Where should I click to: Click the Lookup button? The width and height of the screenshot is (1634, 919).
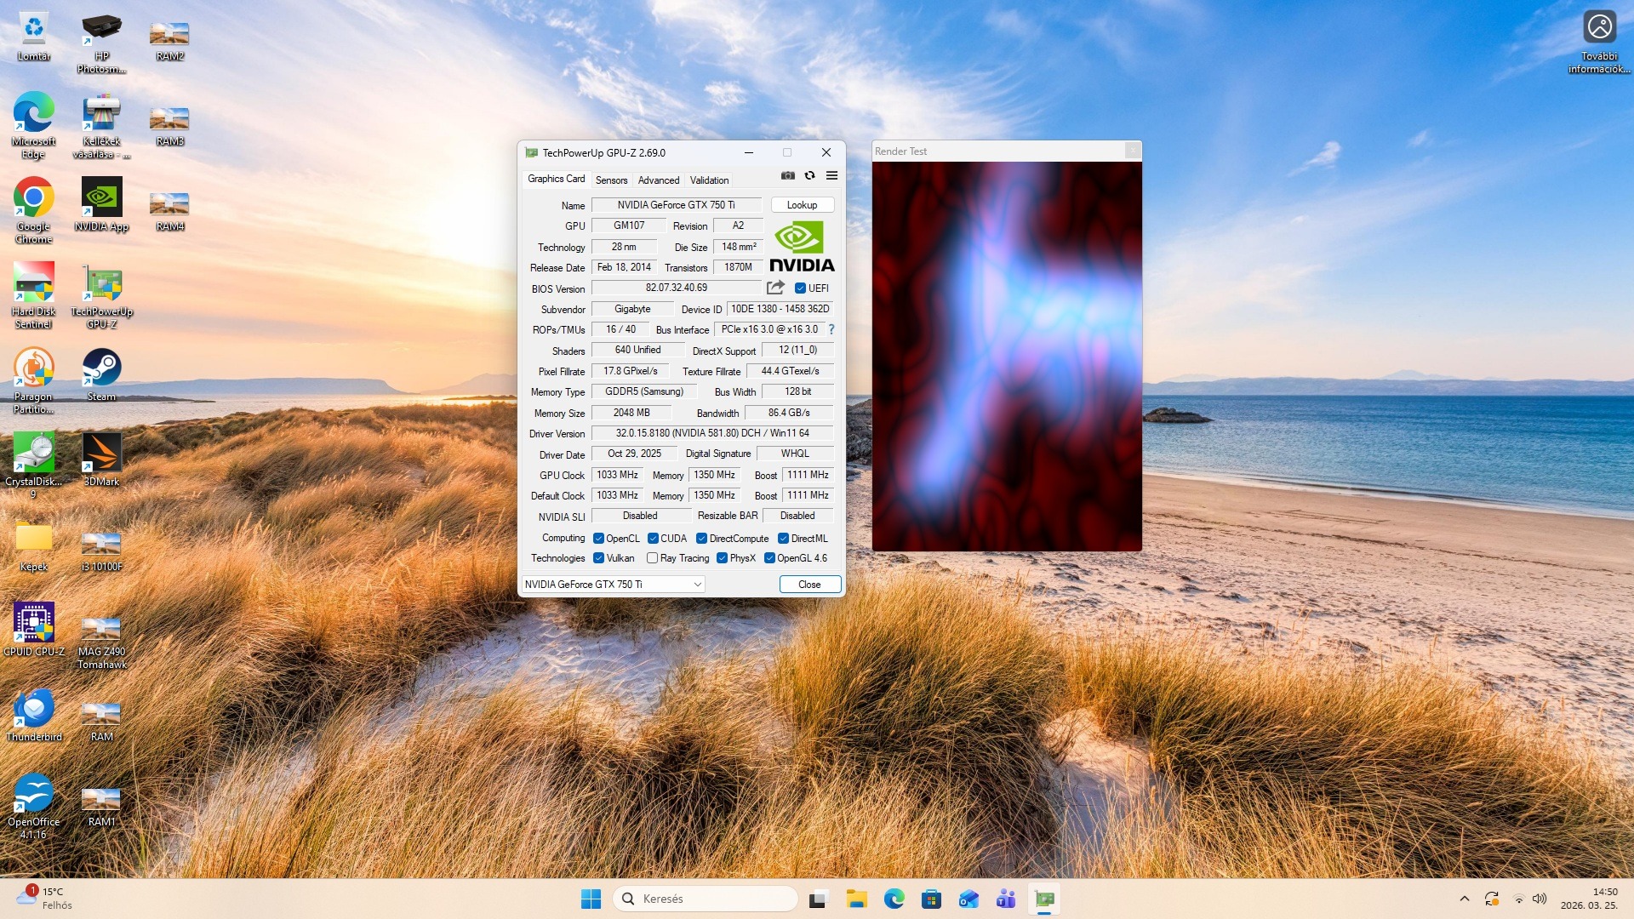tap(802, 205)
